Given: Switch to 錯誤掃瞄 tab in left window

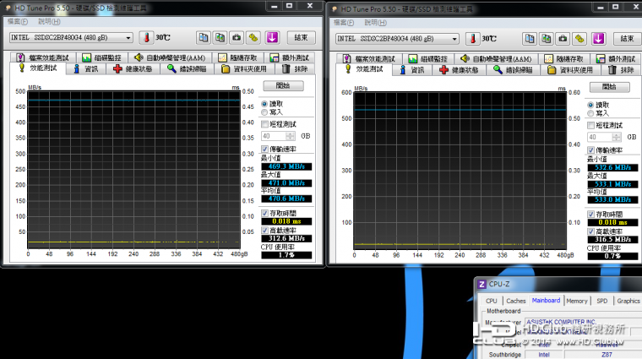Looking at the screenshot, I should coord(188,69).
